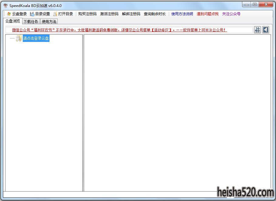Open 目录设置 directory settings
The height and width of the screenshot is (201, 276).
pos(40,14)
